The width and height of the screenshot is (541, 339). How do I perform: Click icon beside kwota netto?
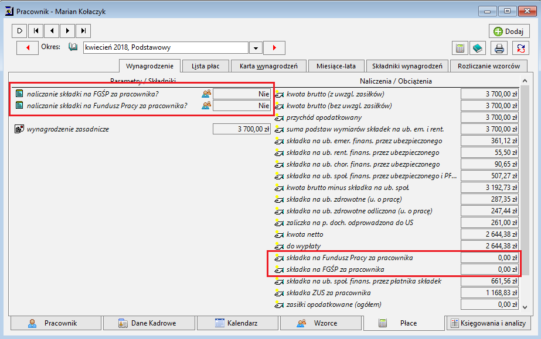[x=279, y=235]
